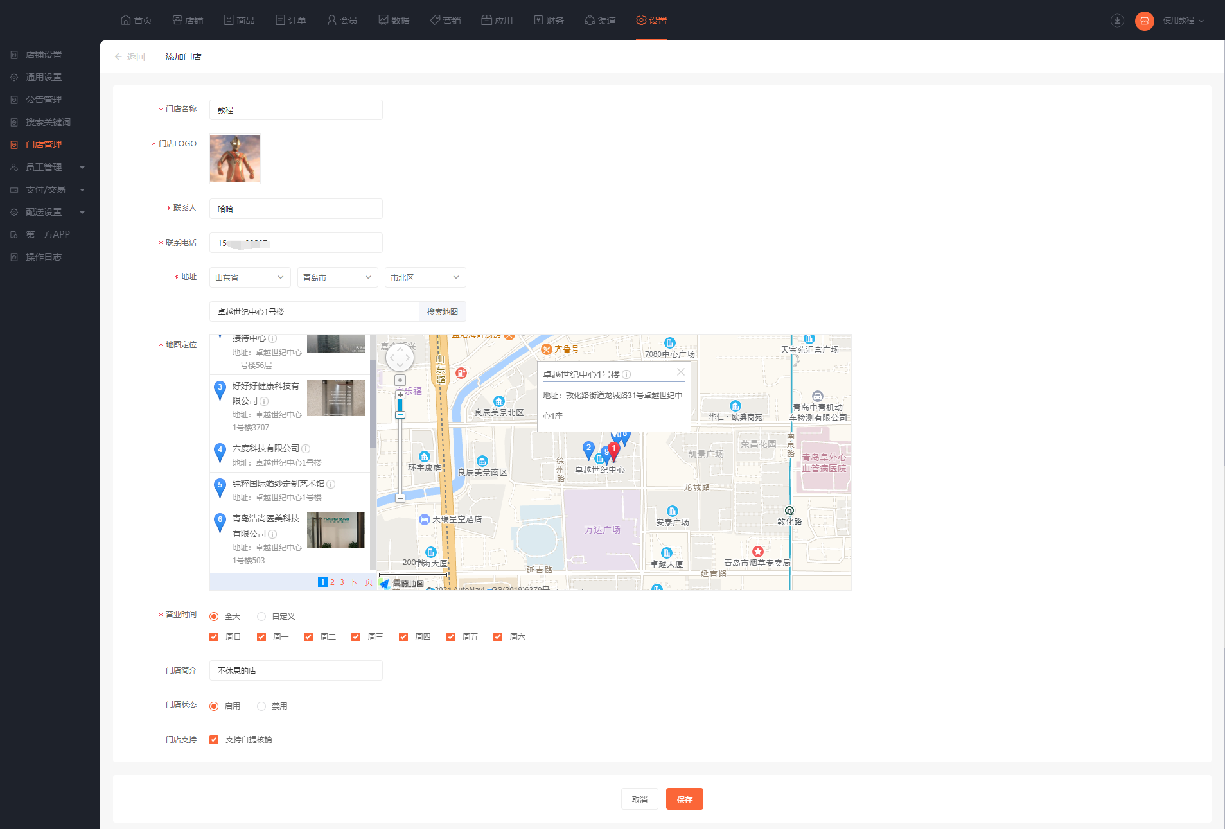
Task: Open the 商品 top menu
Action: pos(239,21)
